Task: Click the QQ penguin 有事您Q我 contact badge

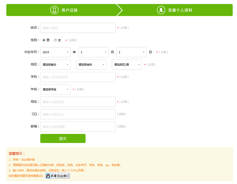Action: pyautogui.click(x=58, y=176)
